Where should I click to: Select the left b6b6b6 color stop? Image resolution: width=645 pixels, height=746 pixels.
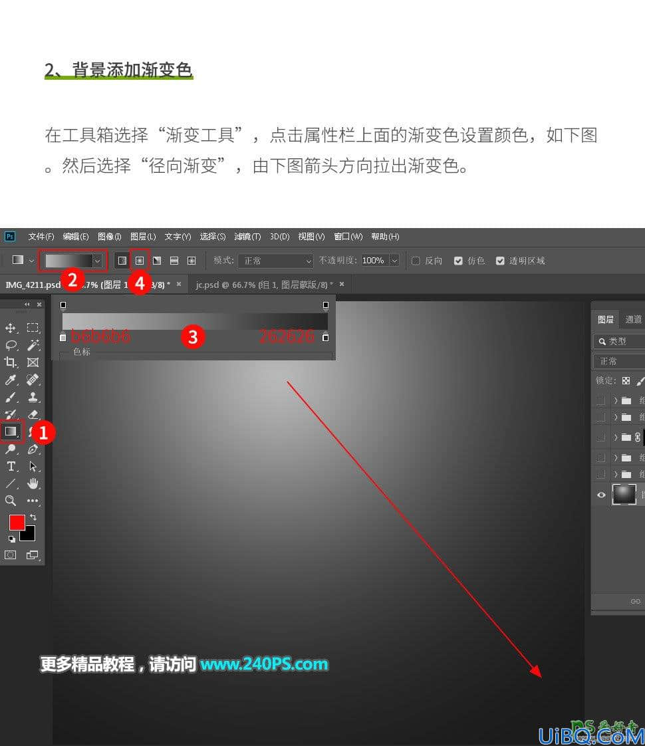click(63, 337)
